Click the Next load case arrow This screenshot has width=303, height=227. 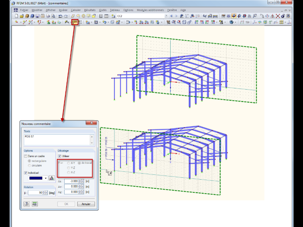click(177, 16)
